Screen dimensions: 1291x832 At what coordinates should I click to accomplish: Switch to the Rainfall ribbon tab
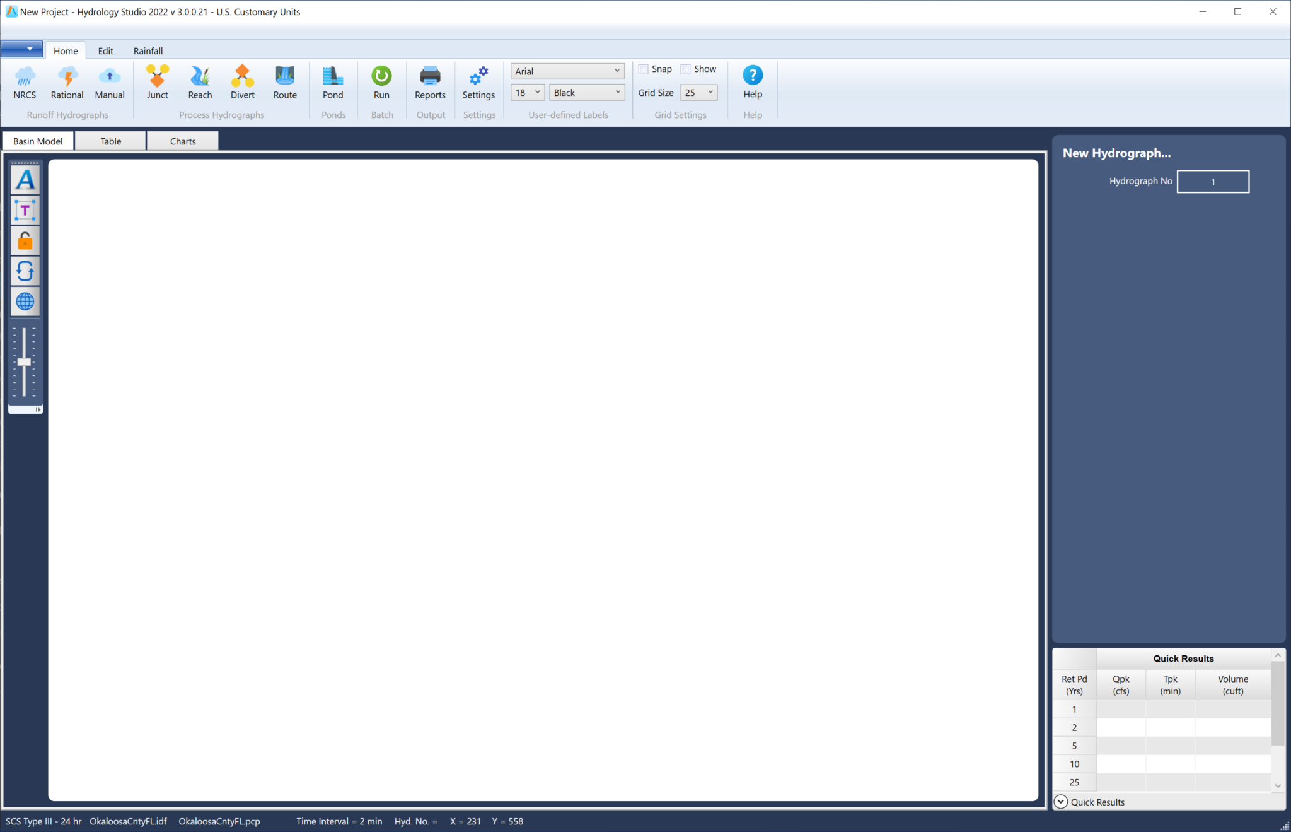[148, 51]
